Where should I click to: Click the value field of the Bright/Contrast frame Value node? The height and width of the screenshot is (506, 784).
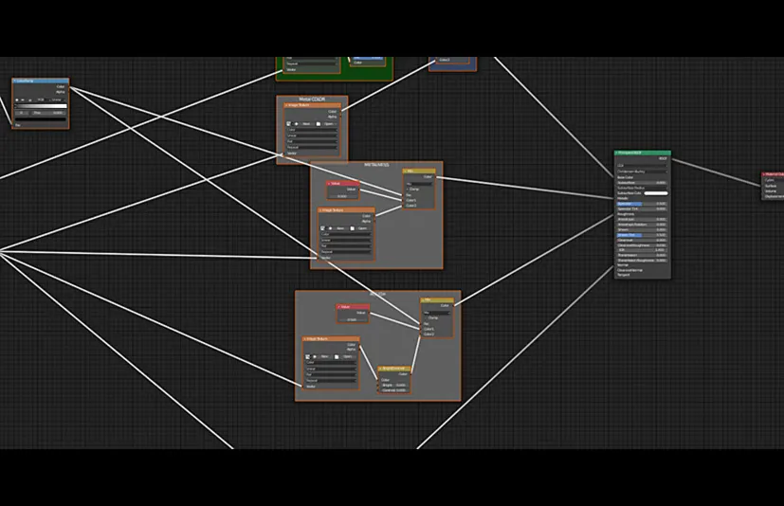[x=352, y=319]
